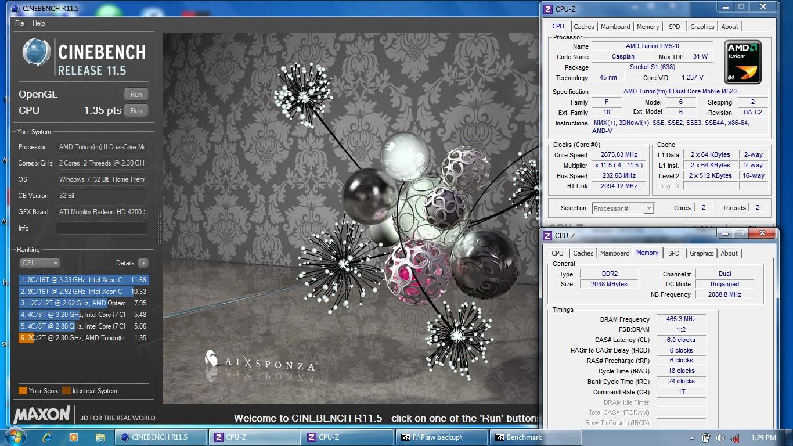This screenshot has width=793, height=446.
Task: Launch Internet Explorer from taskbar
Action: pyautogui.click(x=48, y=437)
